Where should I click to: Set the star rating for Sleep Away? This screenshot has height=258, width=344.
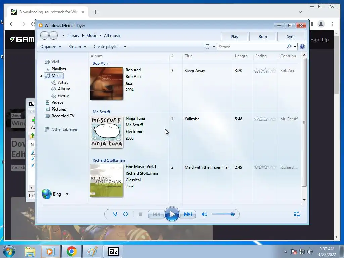click(x=265, y=71)
